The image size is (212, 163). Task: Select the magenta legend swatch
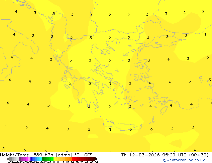27,159
